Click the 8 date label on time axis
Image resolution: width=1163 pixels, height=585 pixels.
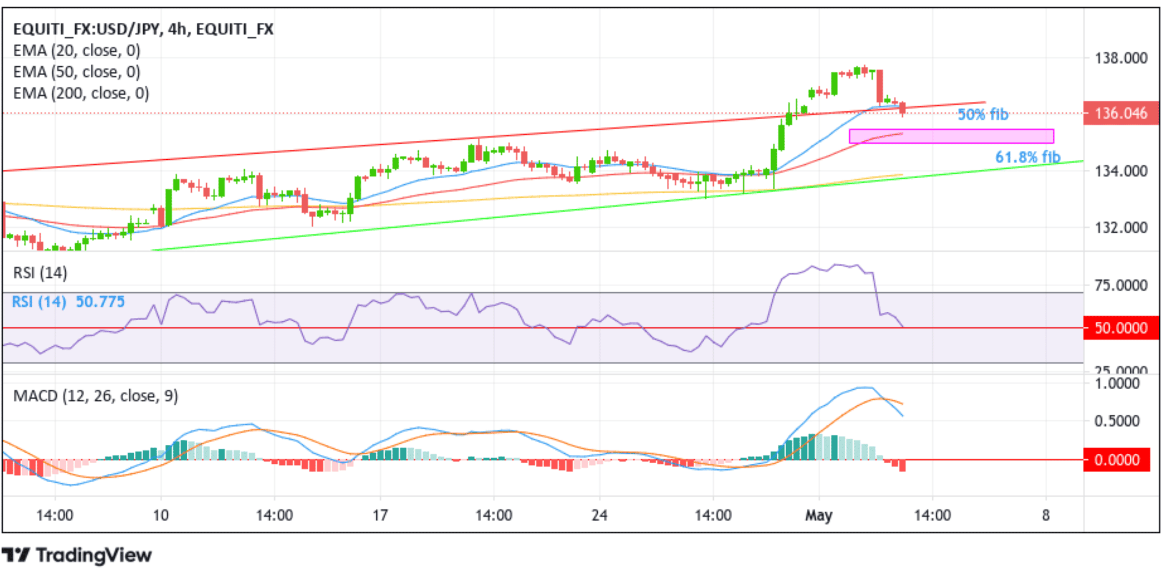(x=1045, y=515)
